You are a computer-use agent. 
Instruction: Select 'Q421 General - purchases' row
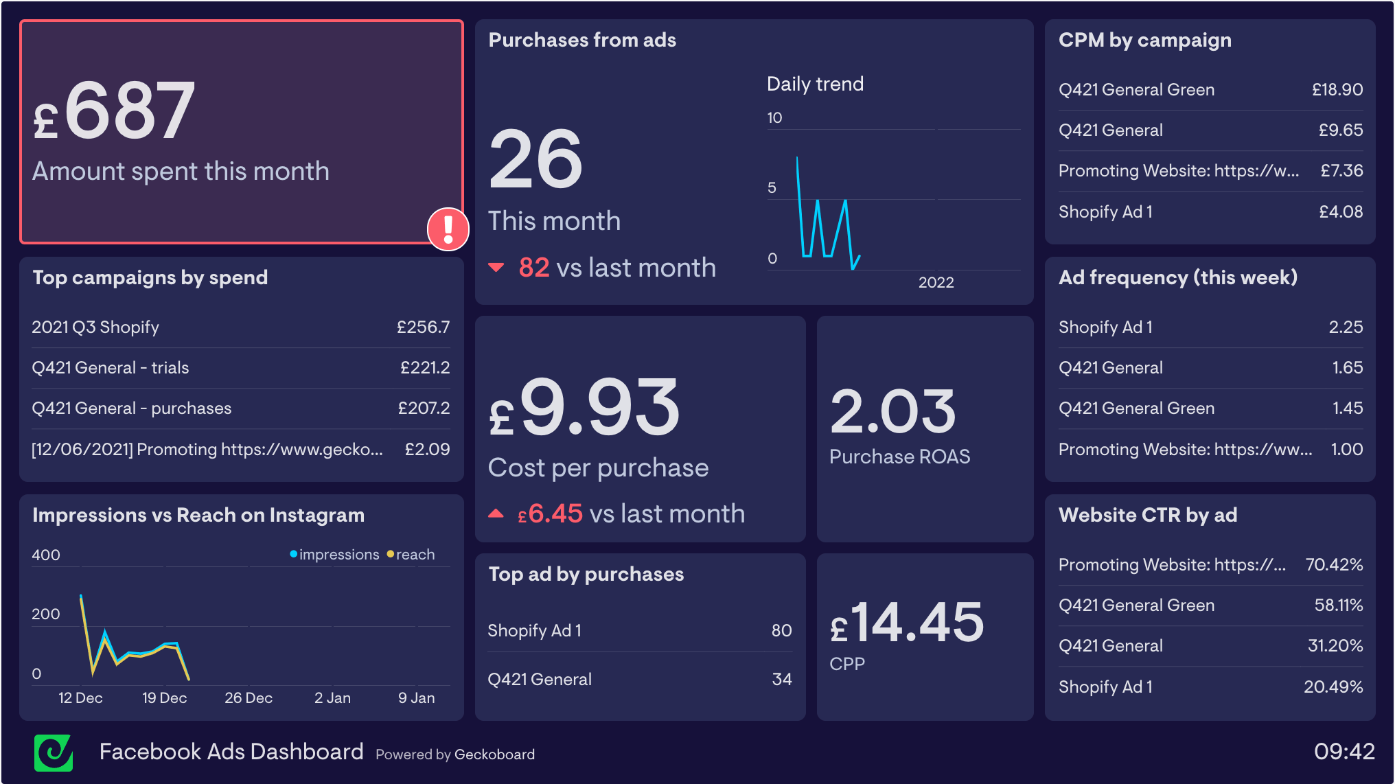click(x=241, y=408)
